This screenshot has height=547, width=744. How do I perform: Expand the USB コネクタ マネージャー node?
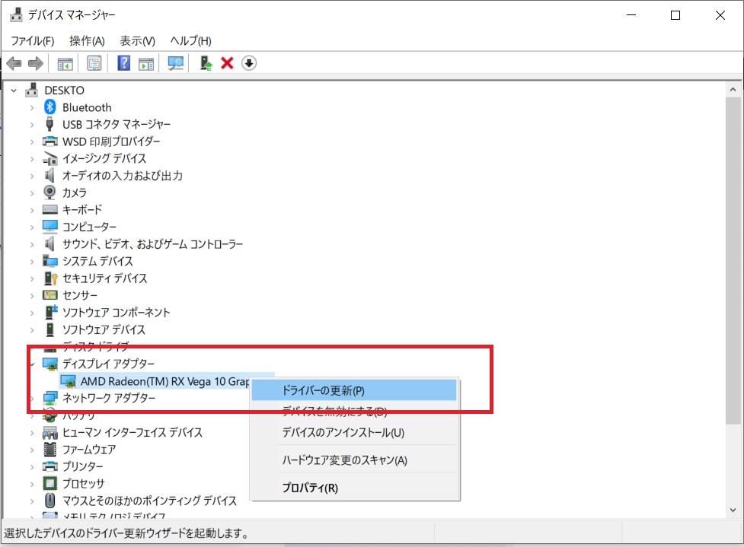tap(32, 125)
